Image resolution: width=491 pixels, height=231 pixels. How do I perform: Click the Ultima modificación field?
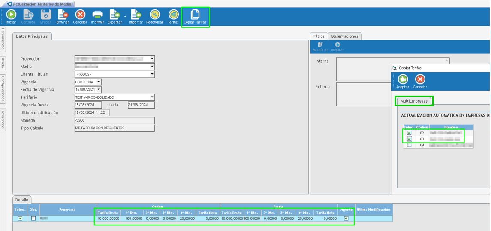pos(92,112)
